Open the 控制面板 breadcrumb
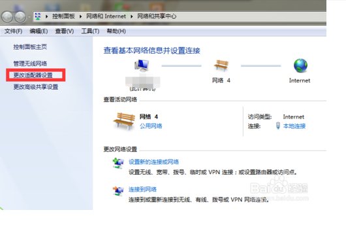 click(63, 16)
